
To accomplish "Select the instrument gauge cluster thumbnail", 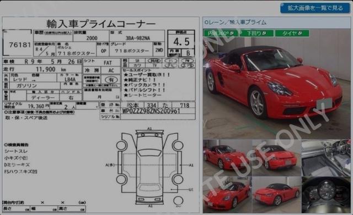I will tap(326, 195).
